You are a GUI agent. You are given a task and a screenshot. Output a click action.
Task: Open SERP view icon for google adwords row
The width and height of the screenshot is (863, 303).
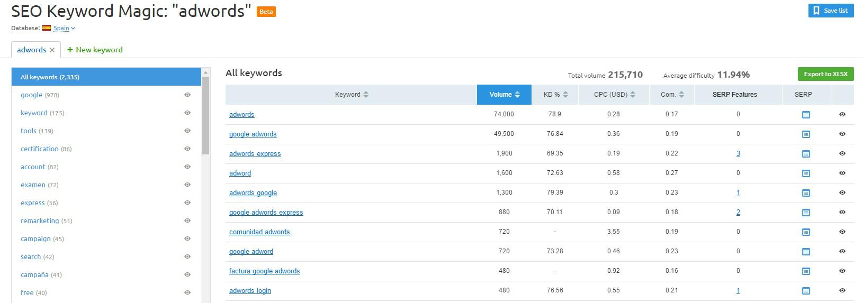806,134
